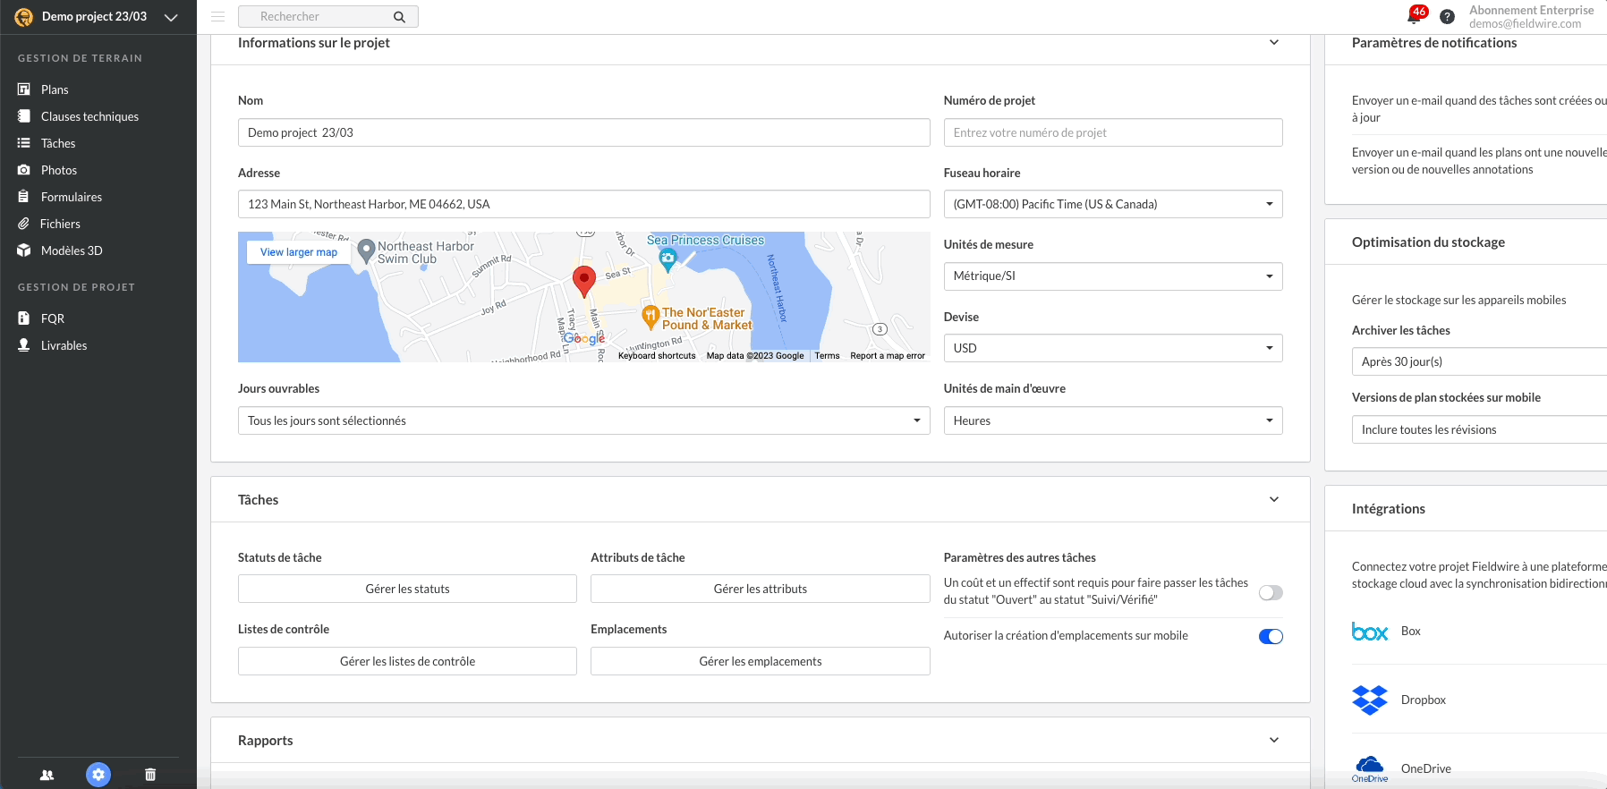This screenshot has height=789, width=1607.
Task: Click The Nor'Easter Pound & Market map marker
Action: 650,316
